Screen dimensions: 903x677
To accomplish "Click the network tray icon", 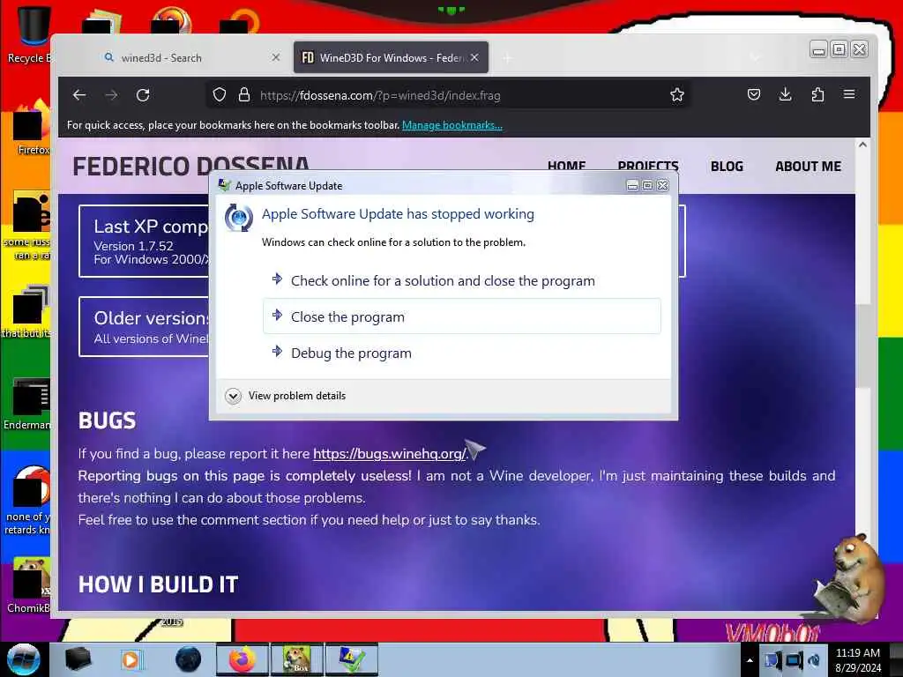I will click(795, 660).
